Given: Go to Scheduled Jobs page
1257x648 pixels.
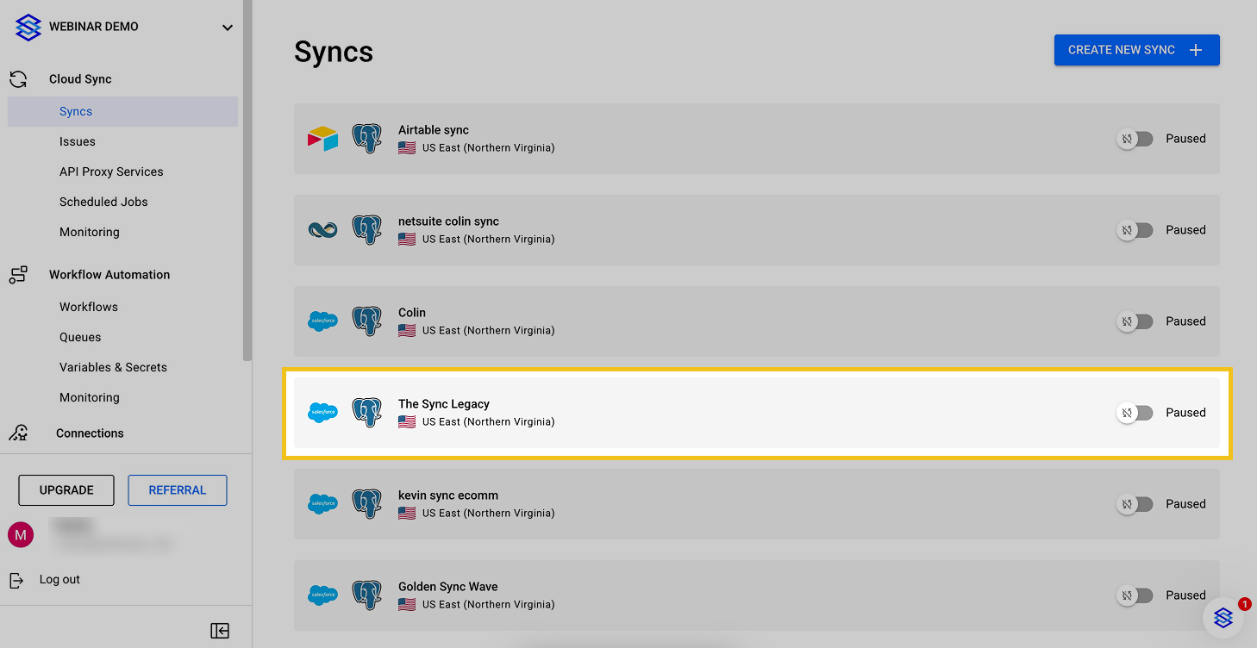Looking at the screenshot, I should point(103,202).
